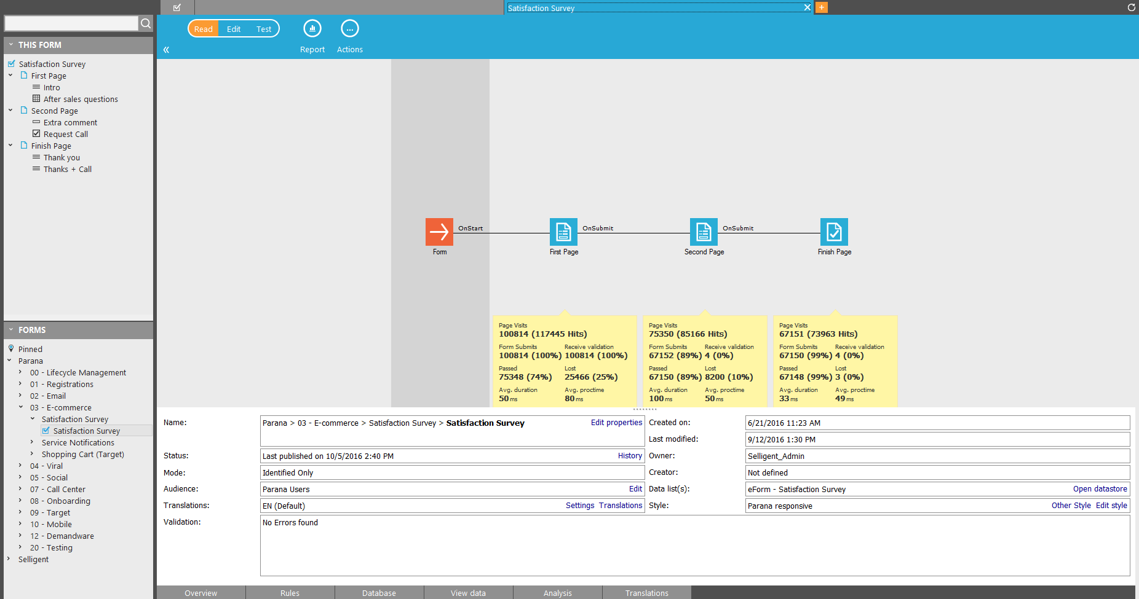Click the orange plus new tab button
This screenshot has height=599, width=1139.
(x=822, y=7)
